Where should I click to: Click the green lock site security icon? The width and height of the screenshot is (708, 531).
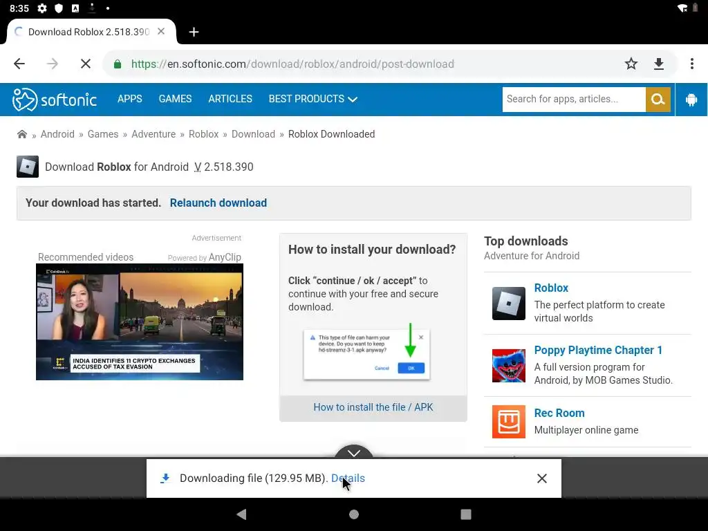click(118, 64)
